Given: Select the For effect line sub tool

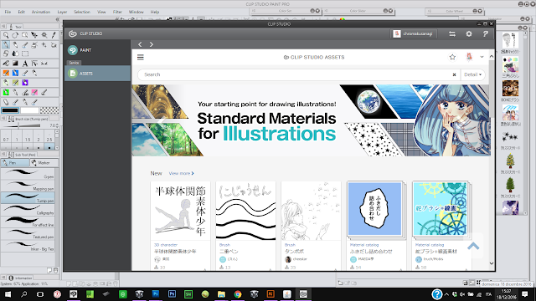Looking at the screenshot, I should (28, 222).
